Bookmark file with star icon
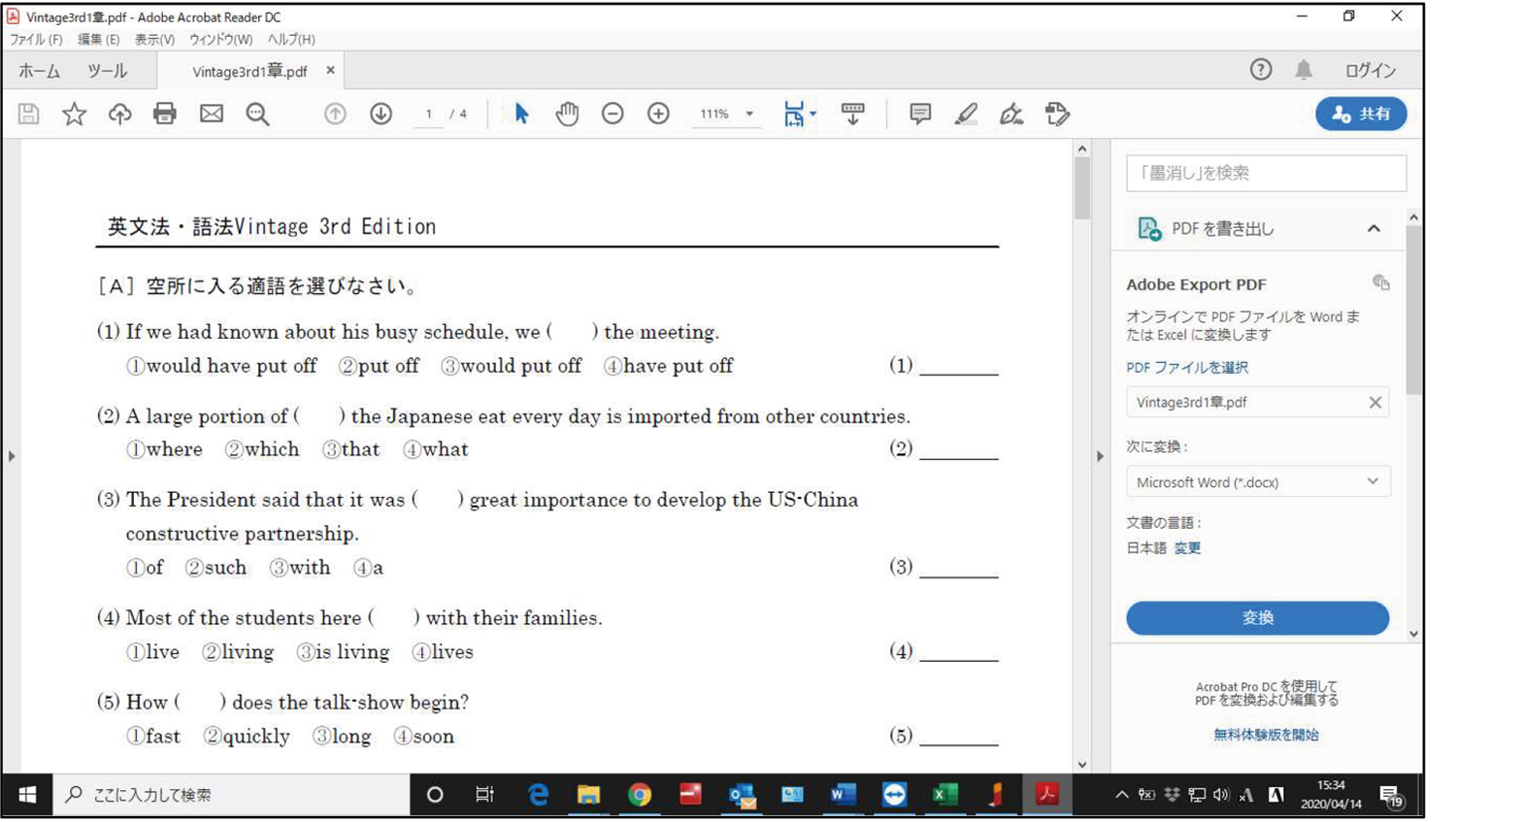The height and width of the screenshot is (822, 1524). click(x=74, y=115)
